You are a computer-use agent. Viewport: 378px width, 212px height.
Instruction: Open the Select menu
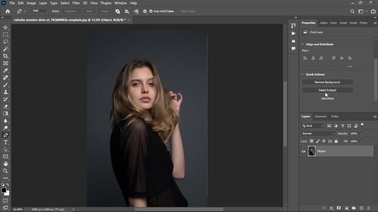point(65,3)
